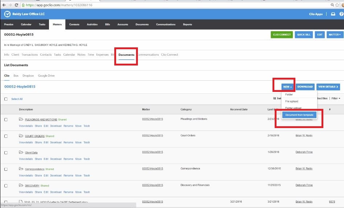The image size is (344, 208).
Task: Click the Clio checkmark logo
Action: click(x=7, y=14)
